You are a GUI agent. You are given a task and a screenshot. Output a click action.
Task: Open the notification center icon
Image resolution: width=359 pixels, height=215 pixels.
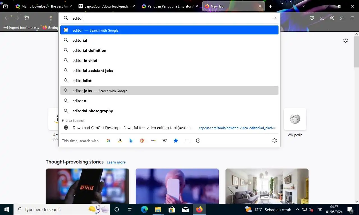pos(351,209)
